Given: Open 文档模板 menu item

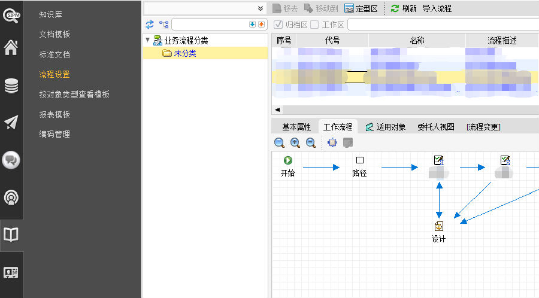Looking at the screenshot, I should point(54,34).
